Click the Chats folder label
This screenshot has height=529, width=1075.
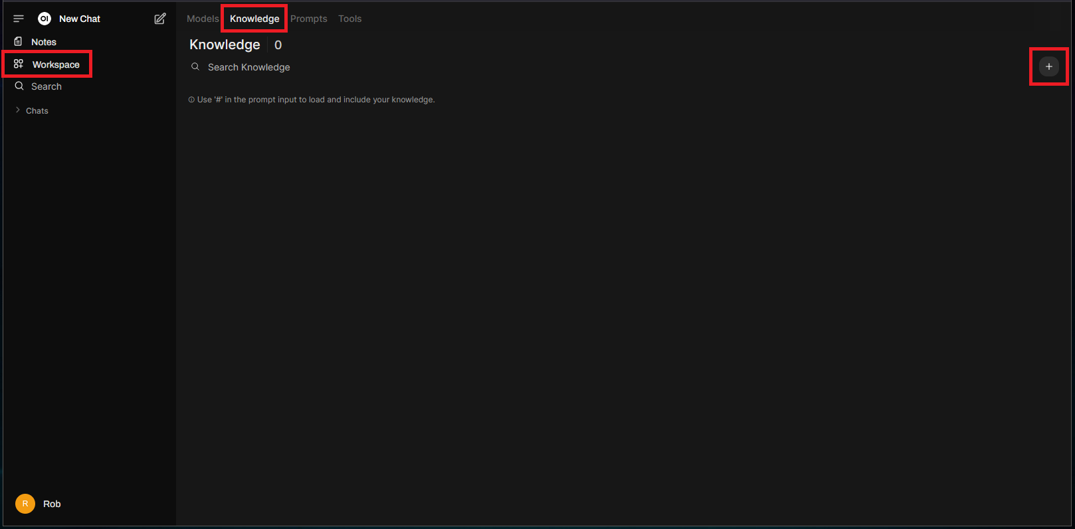pyautogui.click(x=37, y=111)
